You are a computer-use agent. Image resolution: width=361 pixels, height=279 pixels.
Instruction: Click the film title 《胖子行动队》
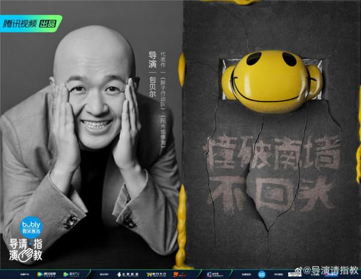coord(163,94)
